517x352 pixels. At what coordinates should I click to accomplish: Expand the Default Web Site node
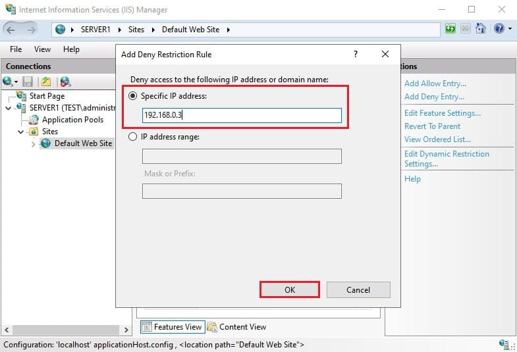33,144
